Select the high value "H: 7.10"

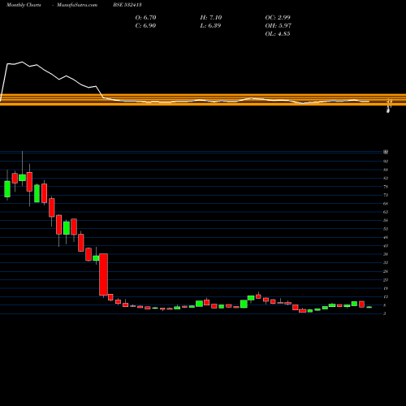(x=211, y=17)
